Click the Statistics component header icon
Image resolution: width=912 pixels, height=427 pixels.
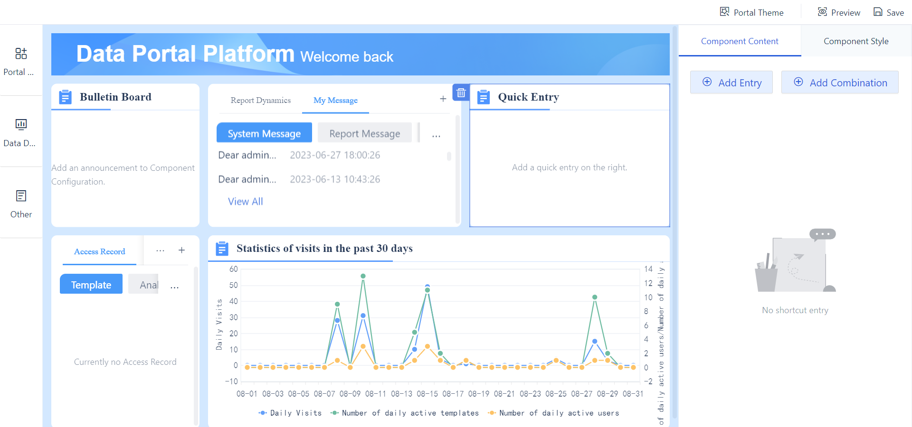(222, 248)
